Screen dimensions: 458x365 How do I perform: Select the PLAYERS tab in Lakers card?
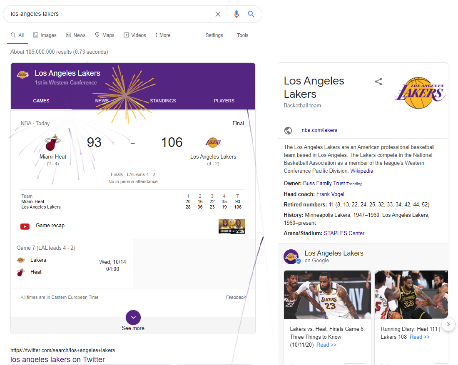pyautogui.click(x=224, y=101)
